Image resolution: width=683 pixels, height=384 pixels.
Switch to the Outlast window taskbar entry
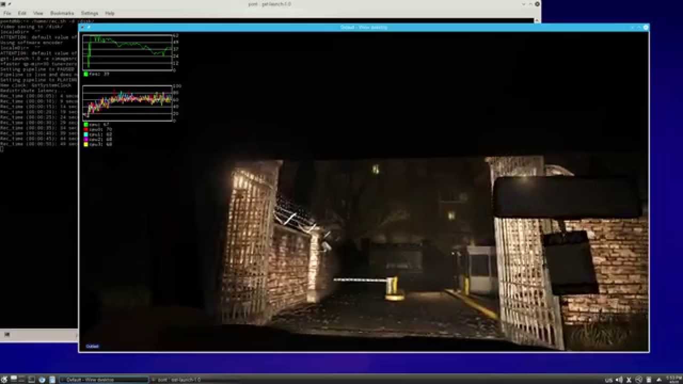coord(104,380)
